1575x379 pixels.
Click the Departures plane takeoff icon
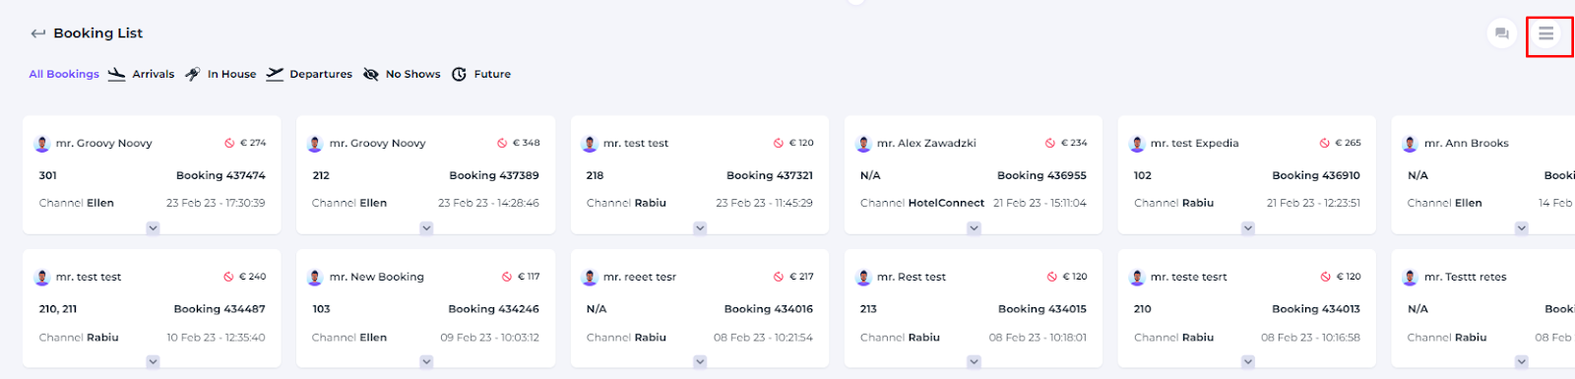click(x=275, y=74)
